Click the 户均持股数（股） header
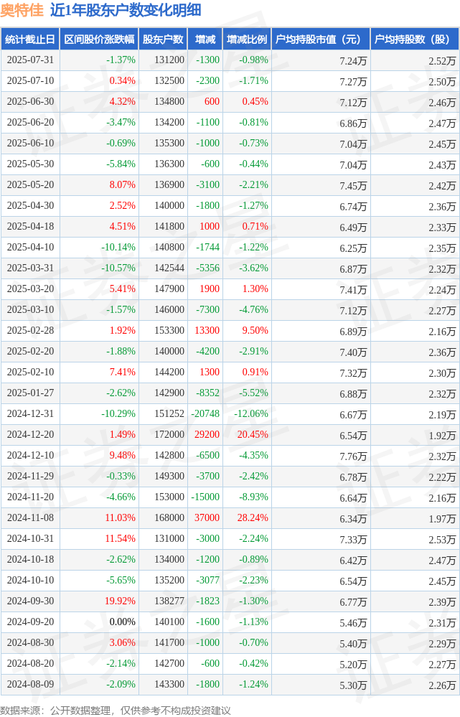The width and height of the screenshot is (460, 717). click(415, 39)
